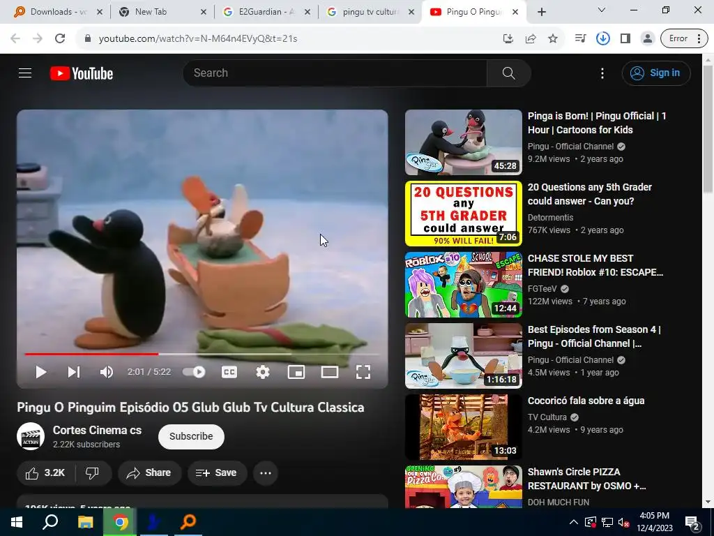Switch to theater mode
The height and width of the screenshot is (536, 714).
pos(330,372)
